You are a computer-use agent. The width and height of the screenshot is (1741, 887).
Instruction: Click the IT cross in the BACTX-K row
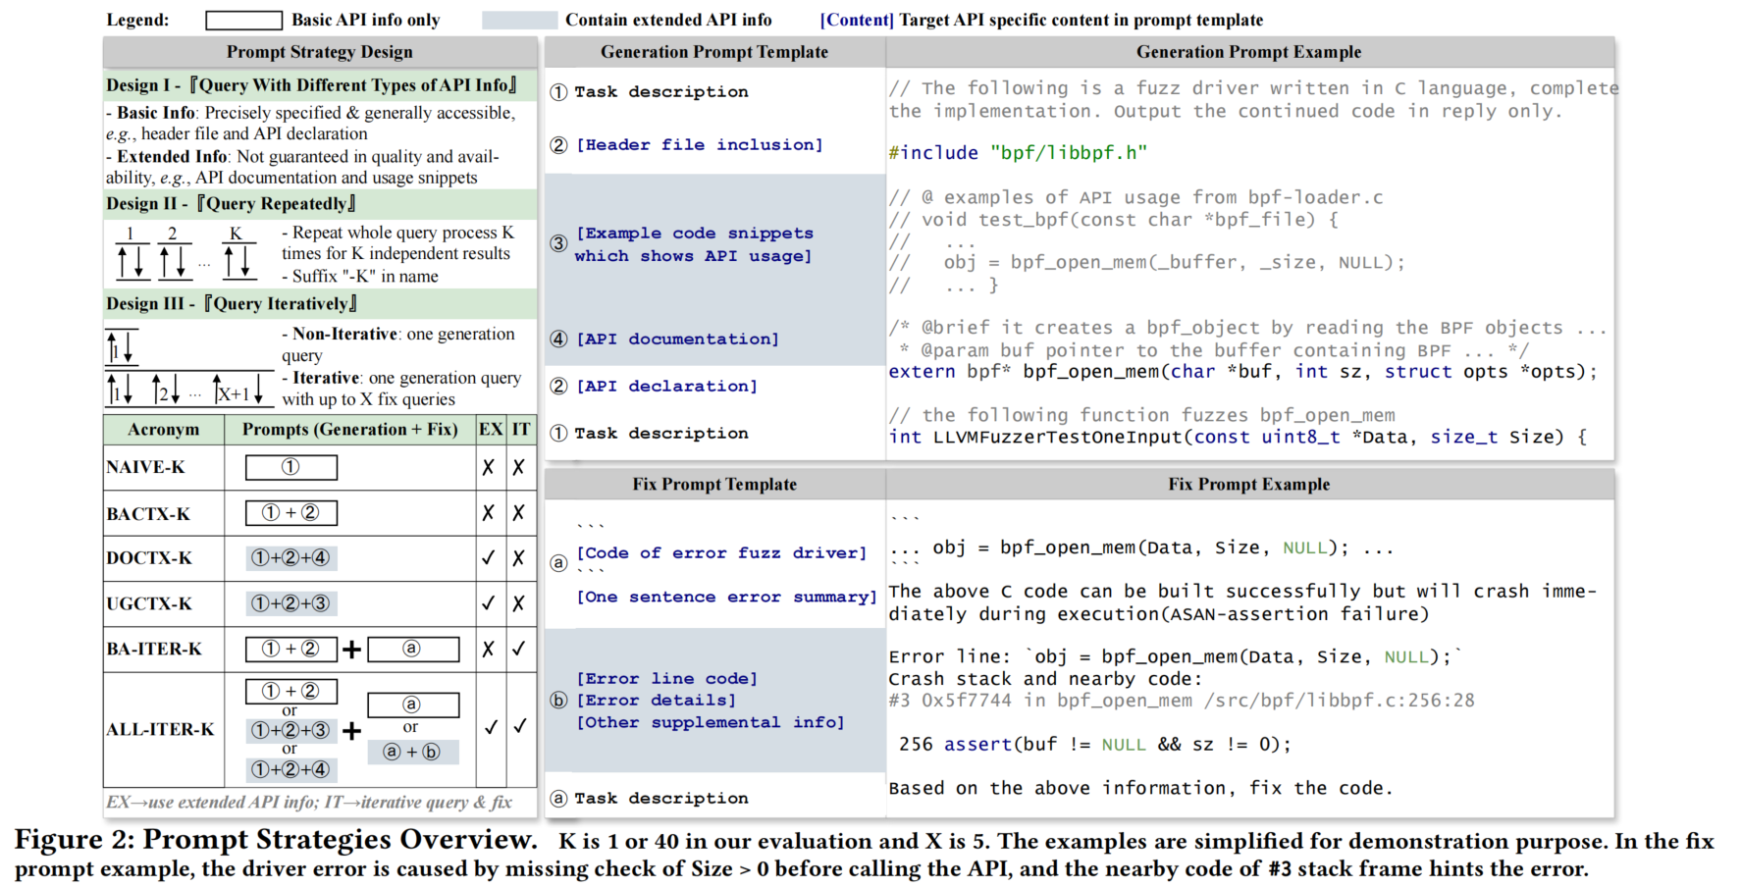click(x=519, y=512)
